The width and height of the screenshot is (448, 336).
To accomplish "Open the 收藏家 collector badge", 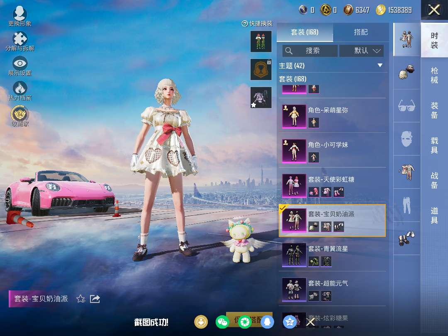I will (19, 114).
